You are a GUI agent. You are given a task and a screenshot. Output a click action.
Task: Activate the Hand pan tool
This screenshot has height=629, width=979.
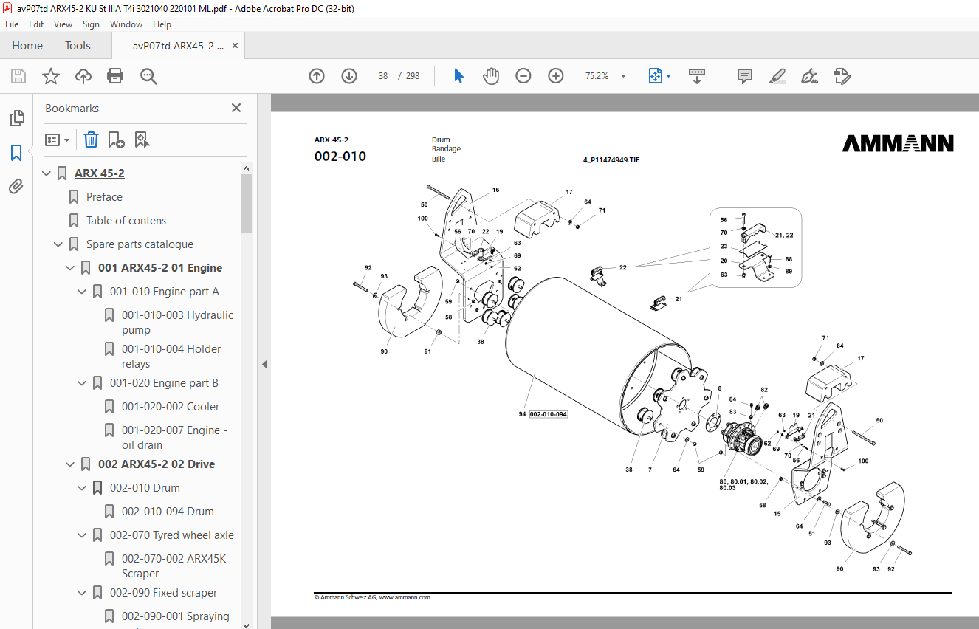point(491,76)
